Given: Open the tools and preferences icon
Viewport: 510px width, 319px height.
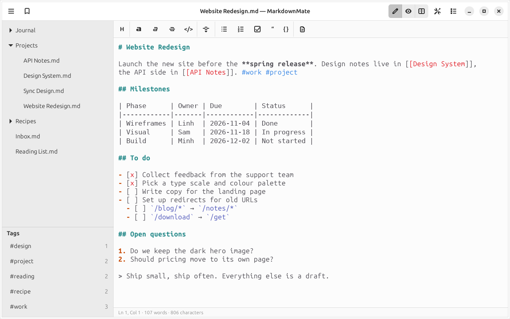Looking at the screenshot, I should click(x=437, y=11).
